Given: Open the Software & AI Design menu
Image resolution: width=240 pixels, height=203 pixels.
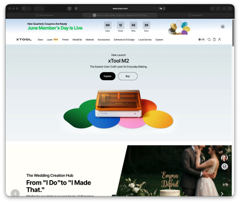Looking at the screenshot, I should 124,40.
